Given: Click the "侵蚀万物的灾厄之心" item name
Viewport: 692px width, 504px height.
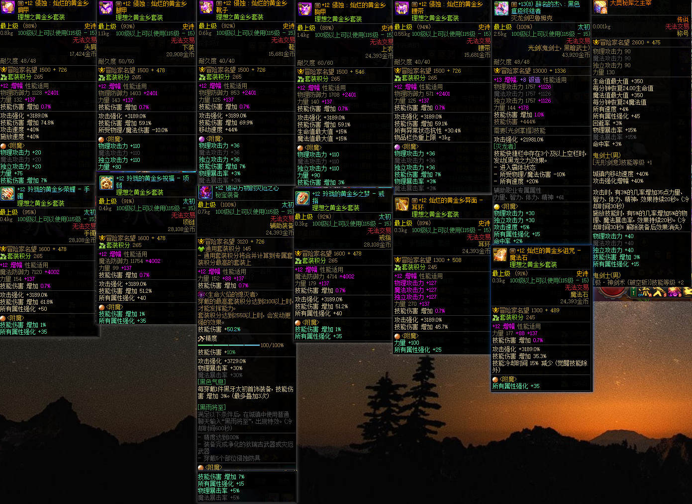Looking at the screenshot, I should point(247,188).
